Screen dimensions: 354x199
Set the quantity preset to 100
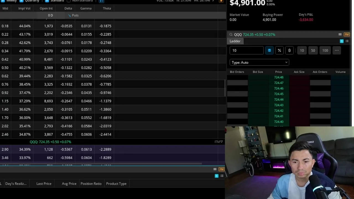tap(325, 50)
